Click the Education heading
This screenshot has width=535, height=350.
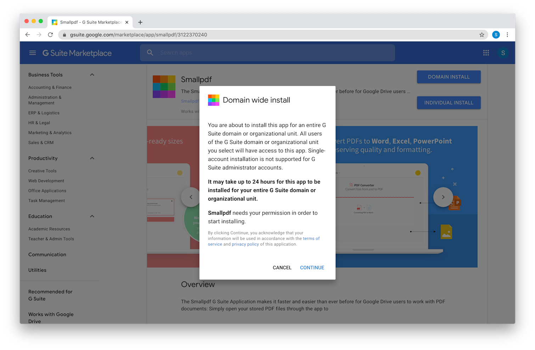[x=40, y=216]
